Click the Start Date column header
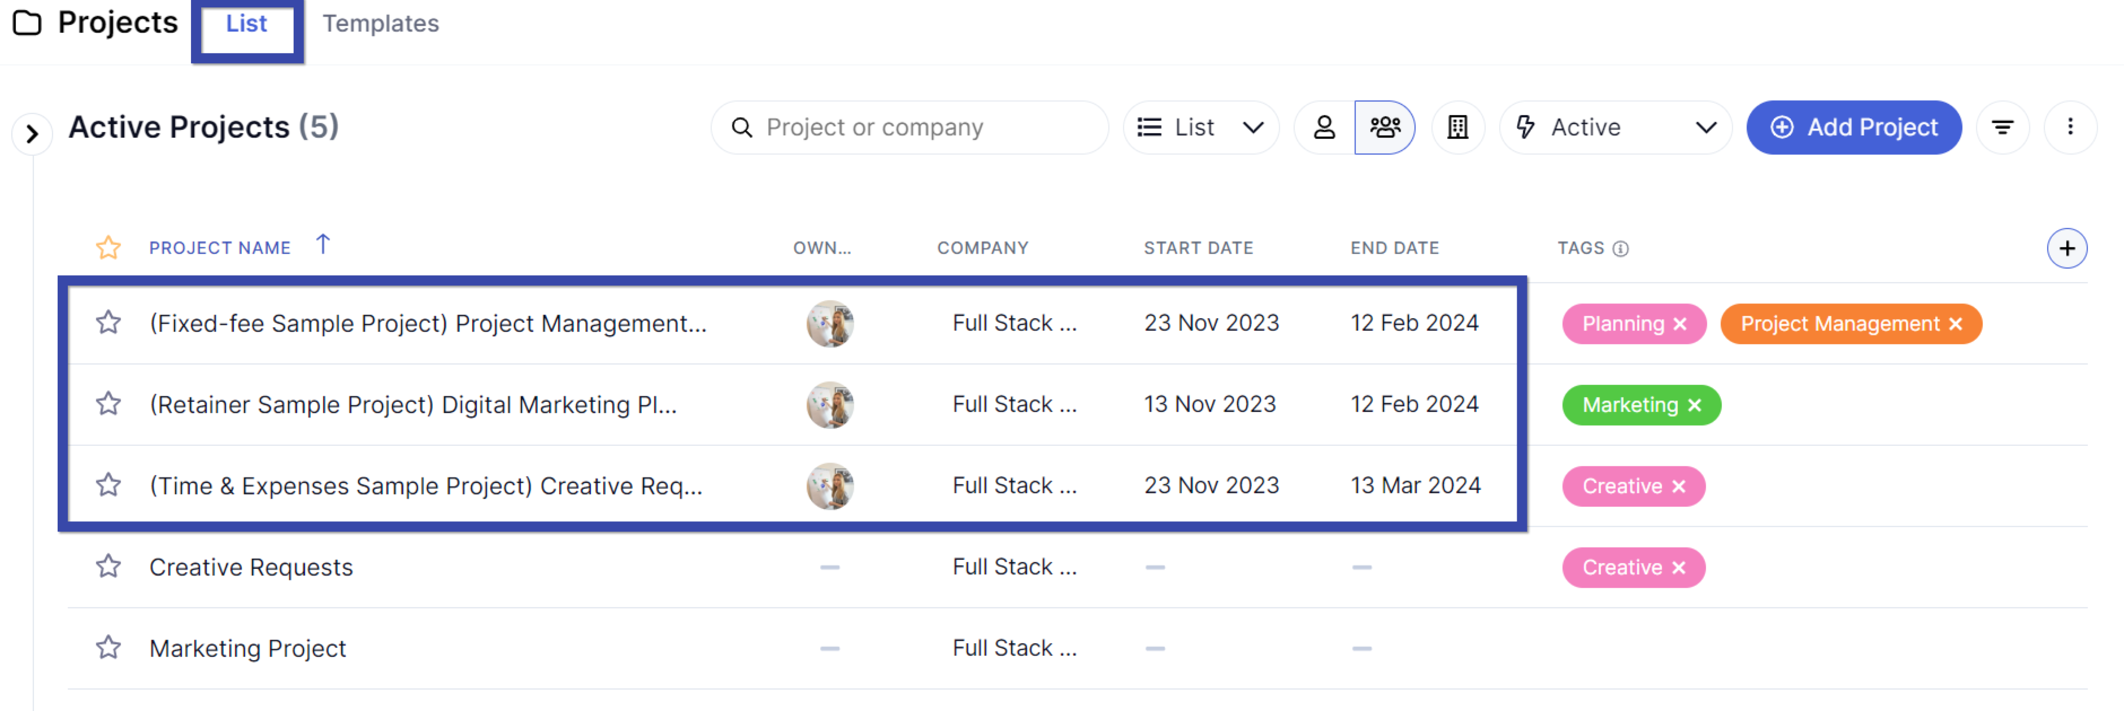The width and height of the screenshot is (2124, 711). 1198,248
